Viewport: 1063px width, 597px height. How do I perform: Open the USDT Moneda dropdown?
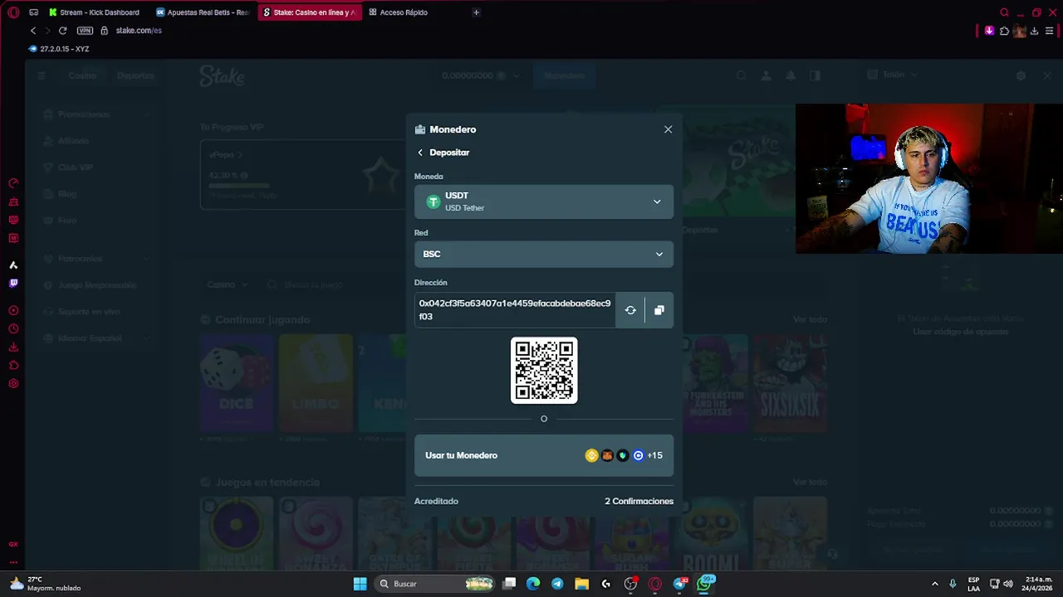click(x=544, y=201)
